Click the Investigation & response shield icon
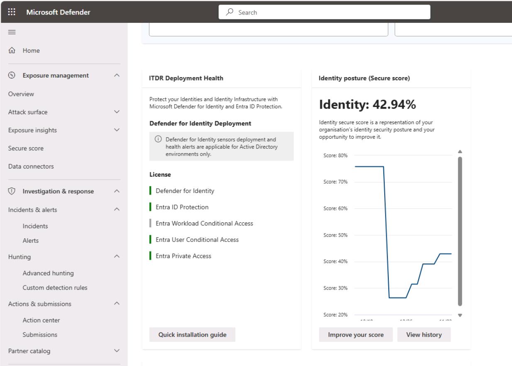 pos(12,191)
